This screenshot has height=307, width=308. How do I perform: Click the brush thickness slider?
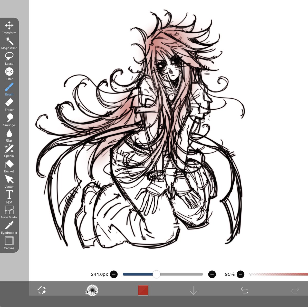pyautogui.click(x=163, y=274)
